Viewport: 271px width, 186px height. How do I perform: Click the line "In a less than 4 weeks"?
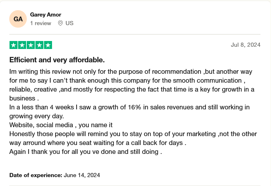coord(129,107)
